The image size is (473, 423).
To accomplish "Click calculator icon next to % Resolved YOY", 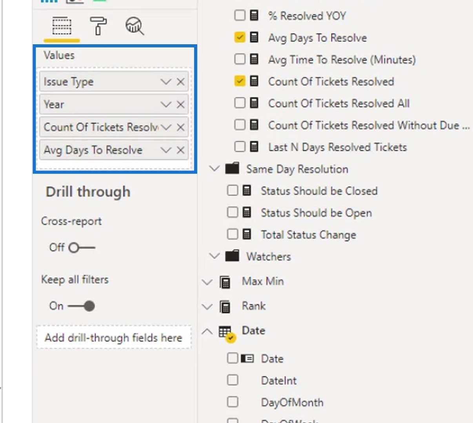I will pos(254,16).
